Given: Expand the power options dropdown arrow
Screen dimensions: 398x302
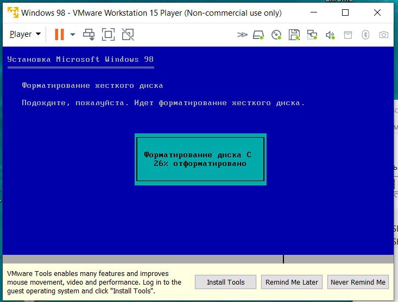Looking at the screenshot, I should point(73,34).
